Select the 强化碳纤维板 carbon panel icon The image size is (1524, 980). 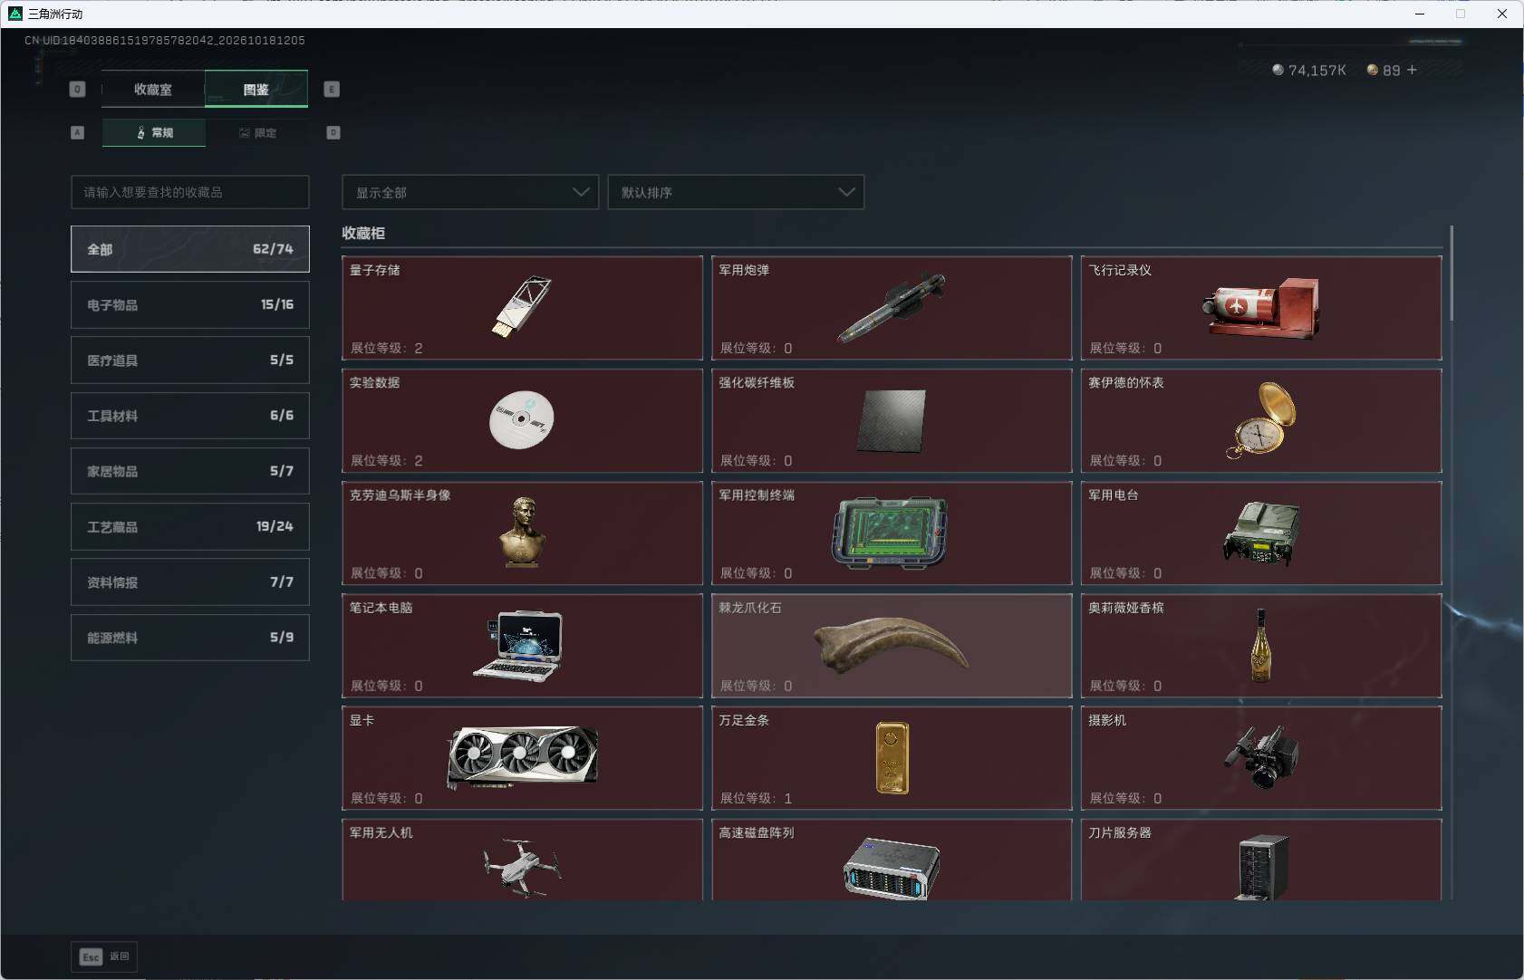coord(892,420)
